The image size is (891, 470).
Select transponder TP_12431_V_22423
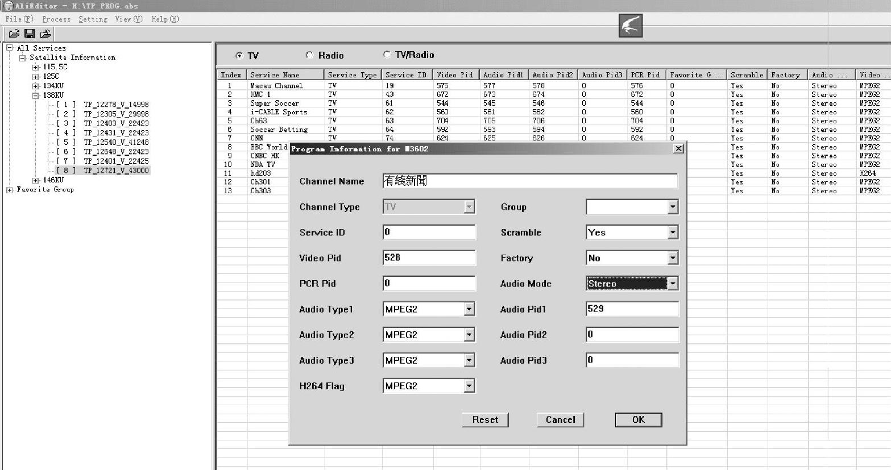[116, 133]
